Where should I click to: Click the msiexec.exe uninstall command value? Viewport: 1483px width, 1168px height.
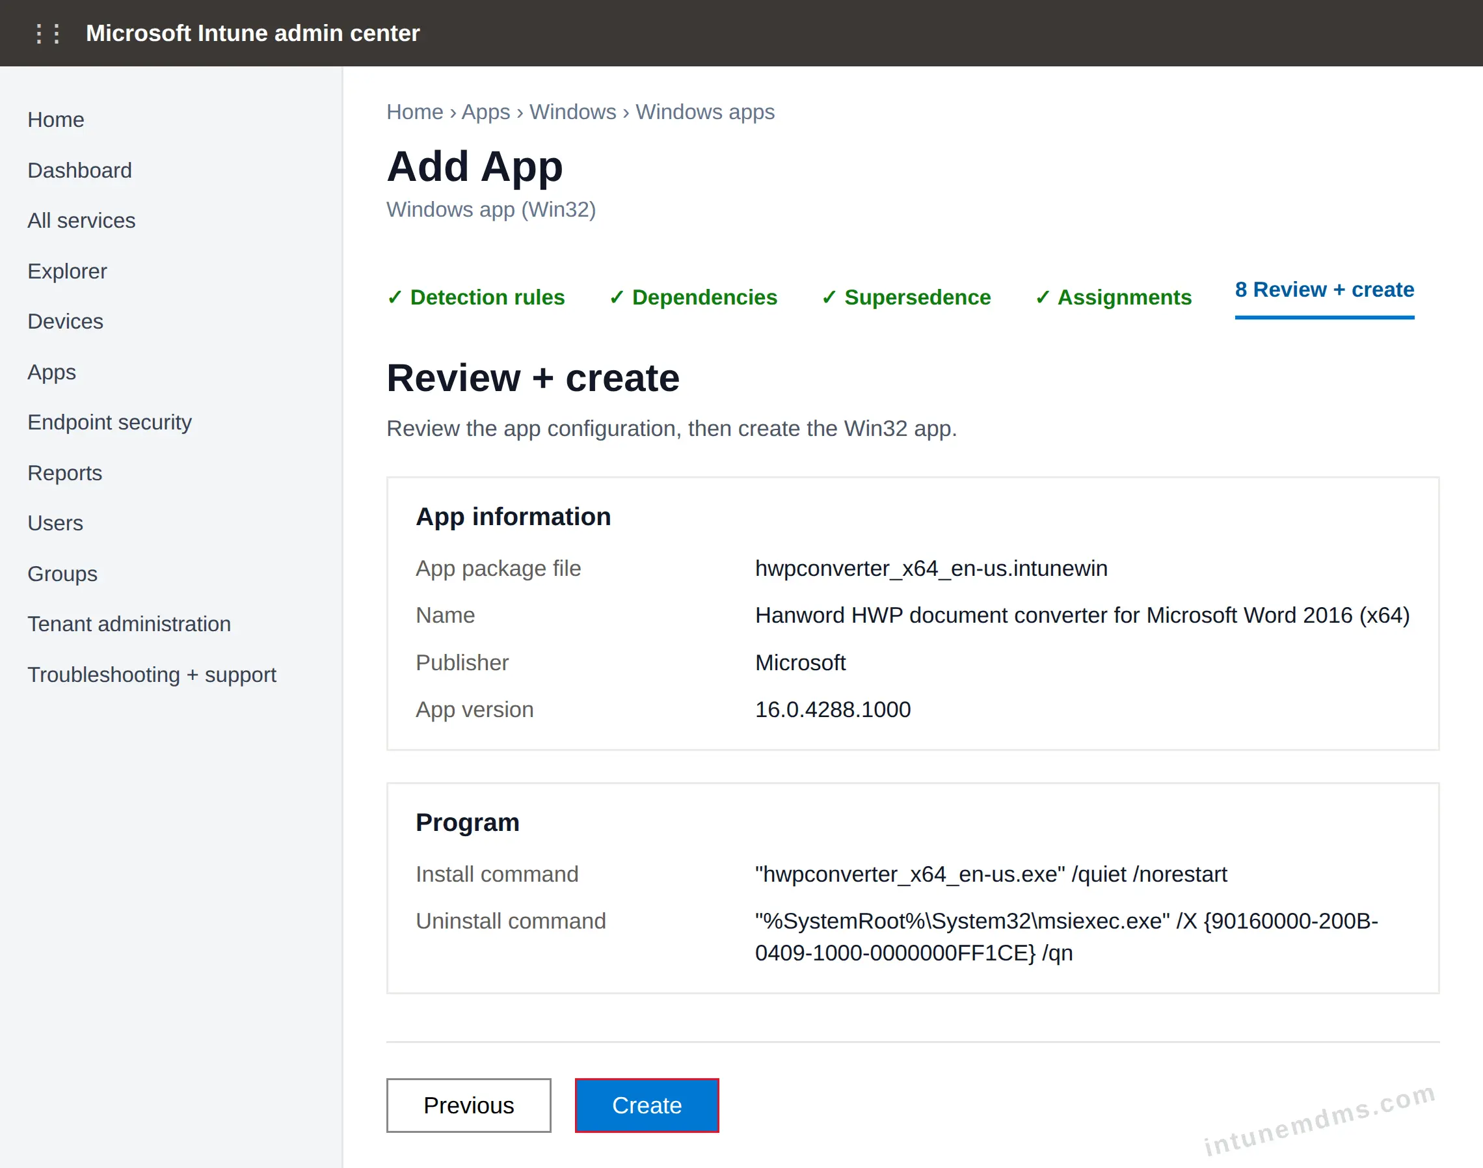click(1067, 937)
